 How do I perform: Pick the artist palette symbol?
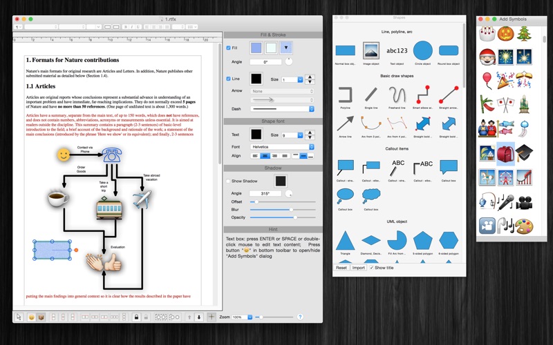tap(524, 226)
